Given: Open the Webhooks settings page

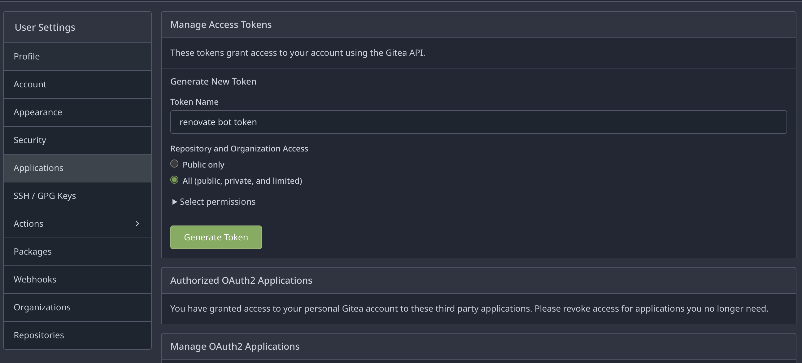Looking at the screenshot, I should point(35,279).
